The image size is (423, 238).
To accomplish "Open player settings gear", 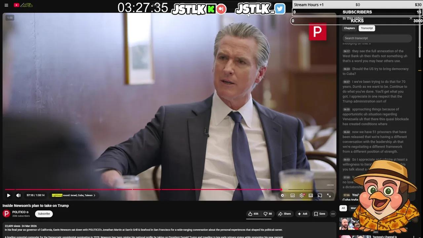I will 302,195.
